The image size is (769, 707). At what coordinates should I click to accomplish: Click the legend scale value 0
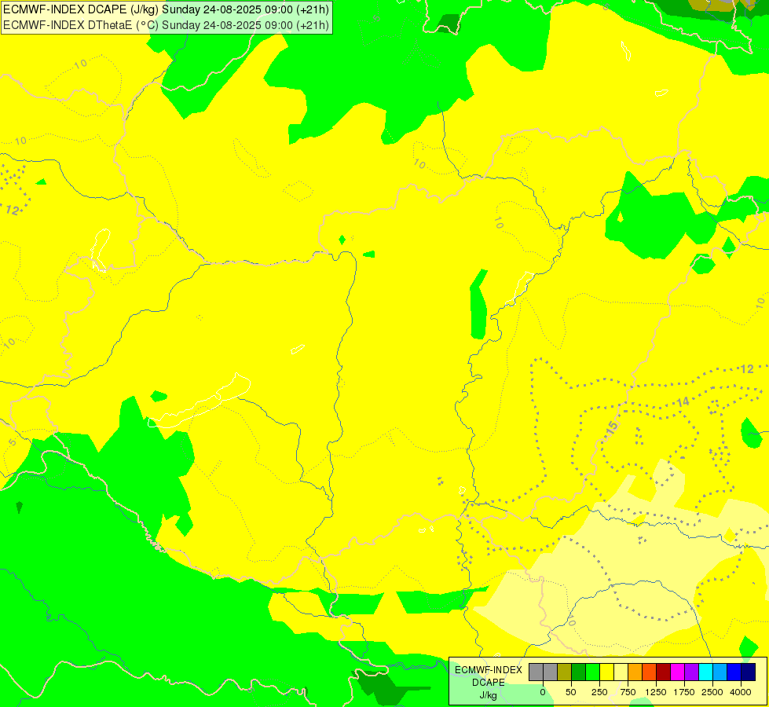[x=543, y=692]
